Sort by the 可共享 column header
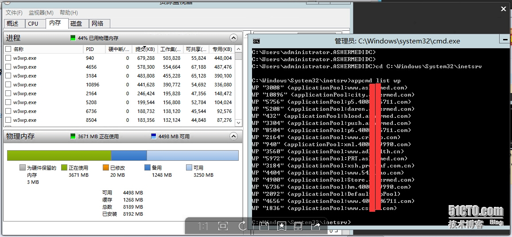Viewport: 512px width, 237px height. click(x=196, y=49)
